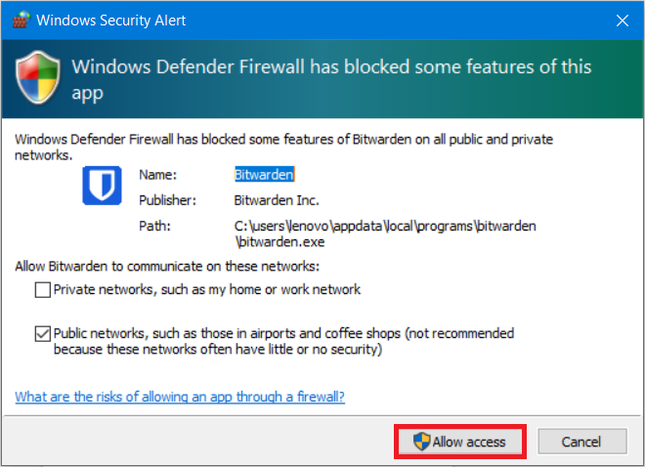645x467 pixels.
Task: Click the UAC shield on the Allow access button
Action: [422, 442]
